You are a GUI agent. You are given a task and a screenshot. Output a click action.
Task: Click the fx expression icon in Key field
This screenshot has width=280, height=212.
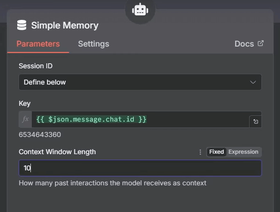(25, 119)
